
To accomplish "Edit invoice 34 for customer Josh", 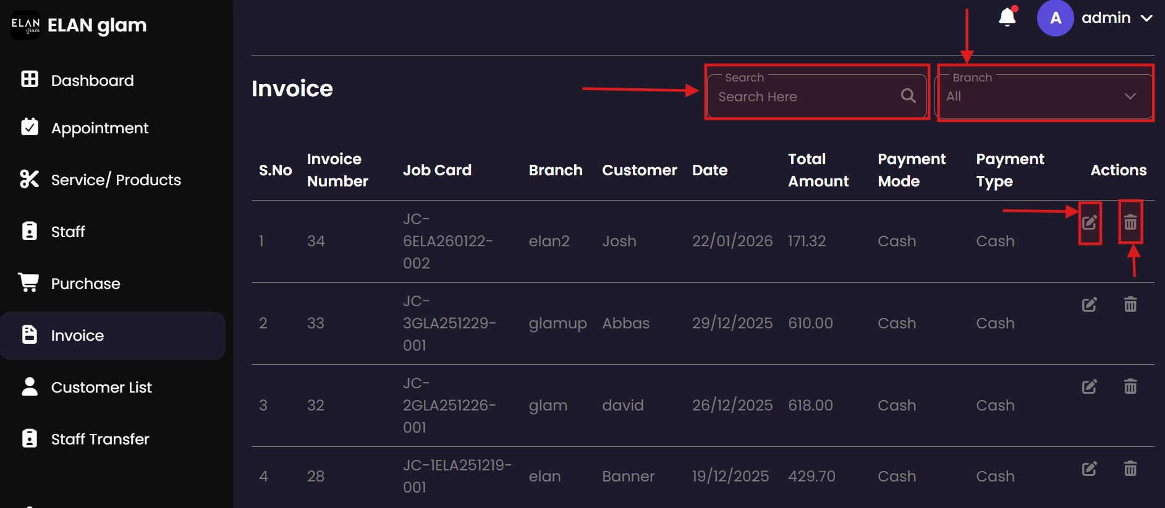I will pyautogui.click(x=1089, y=222).
